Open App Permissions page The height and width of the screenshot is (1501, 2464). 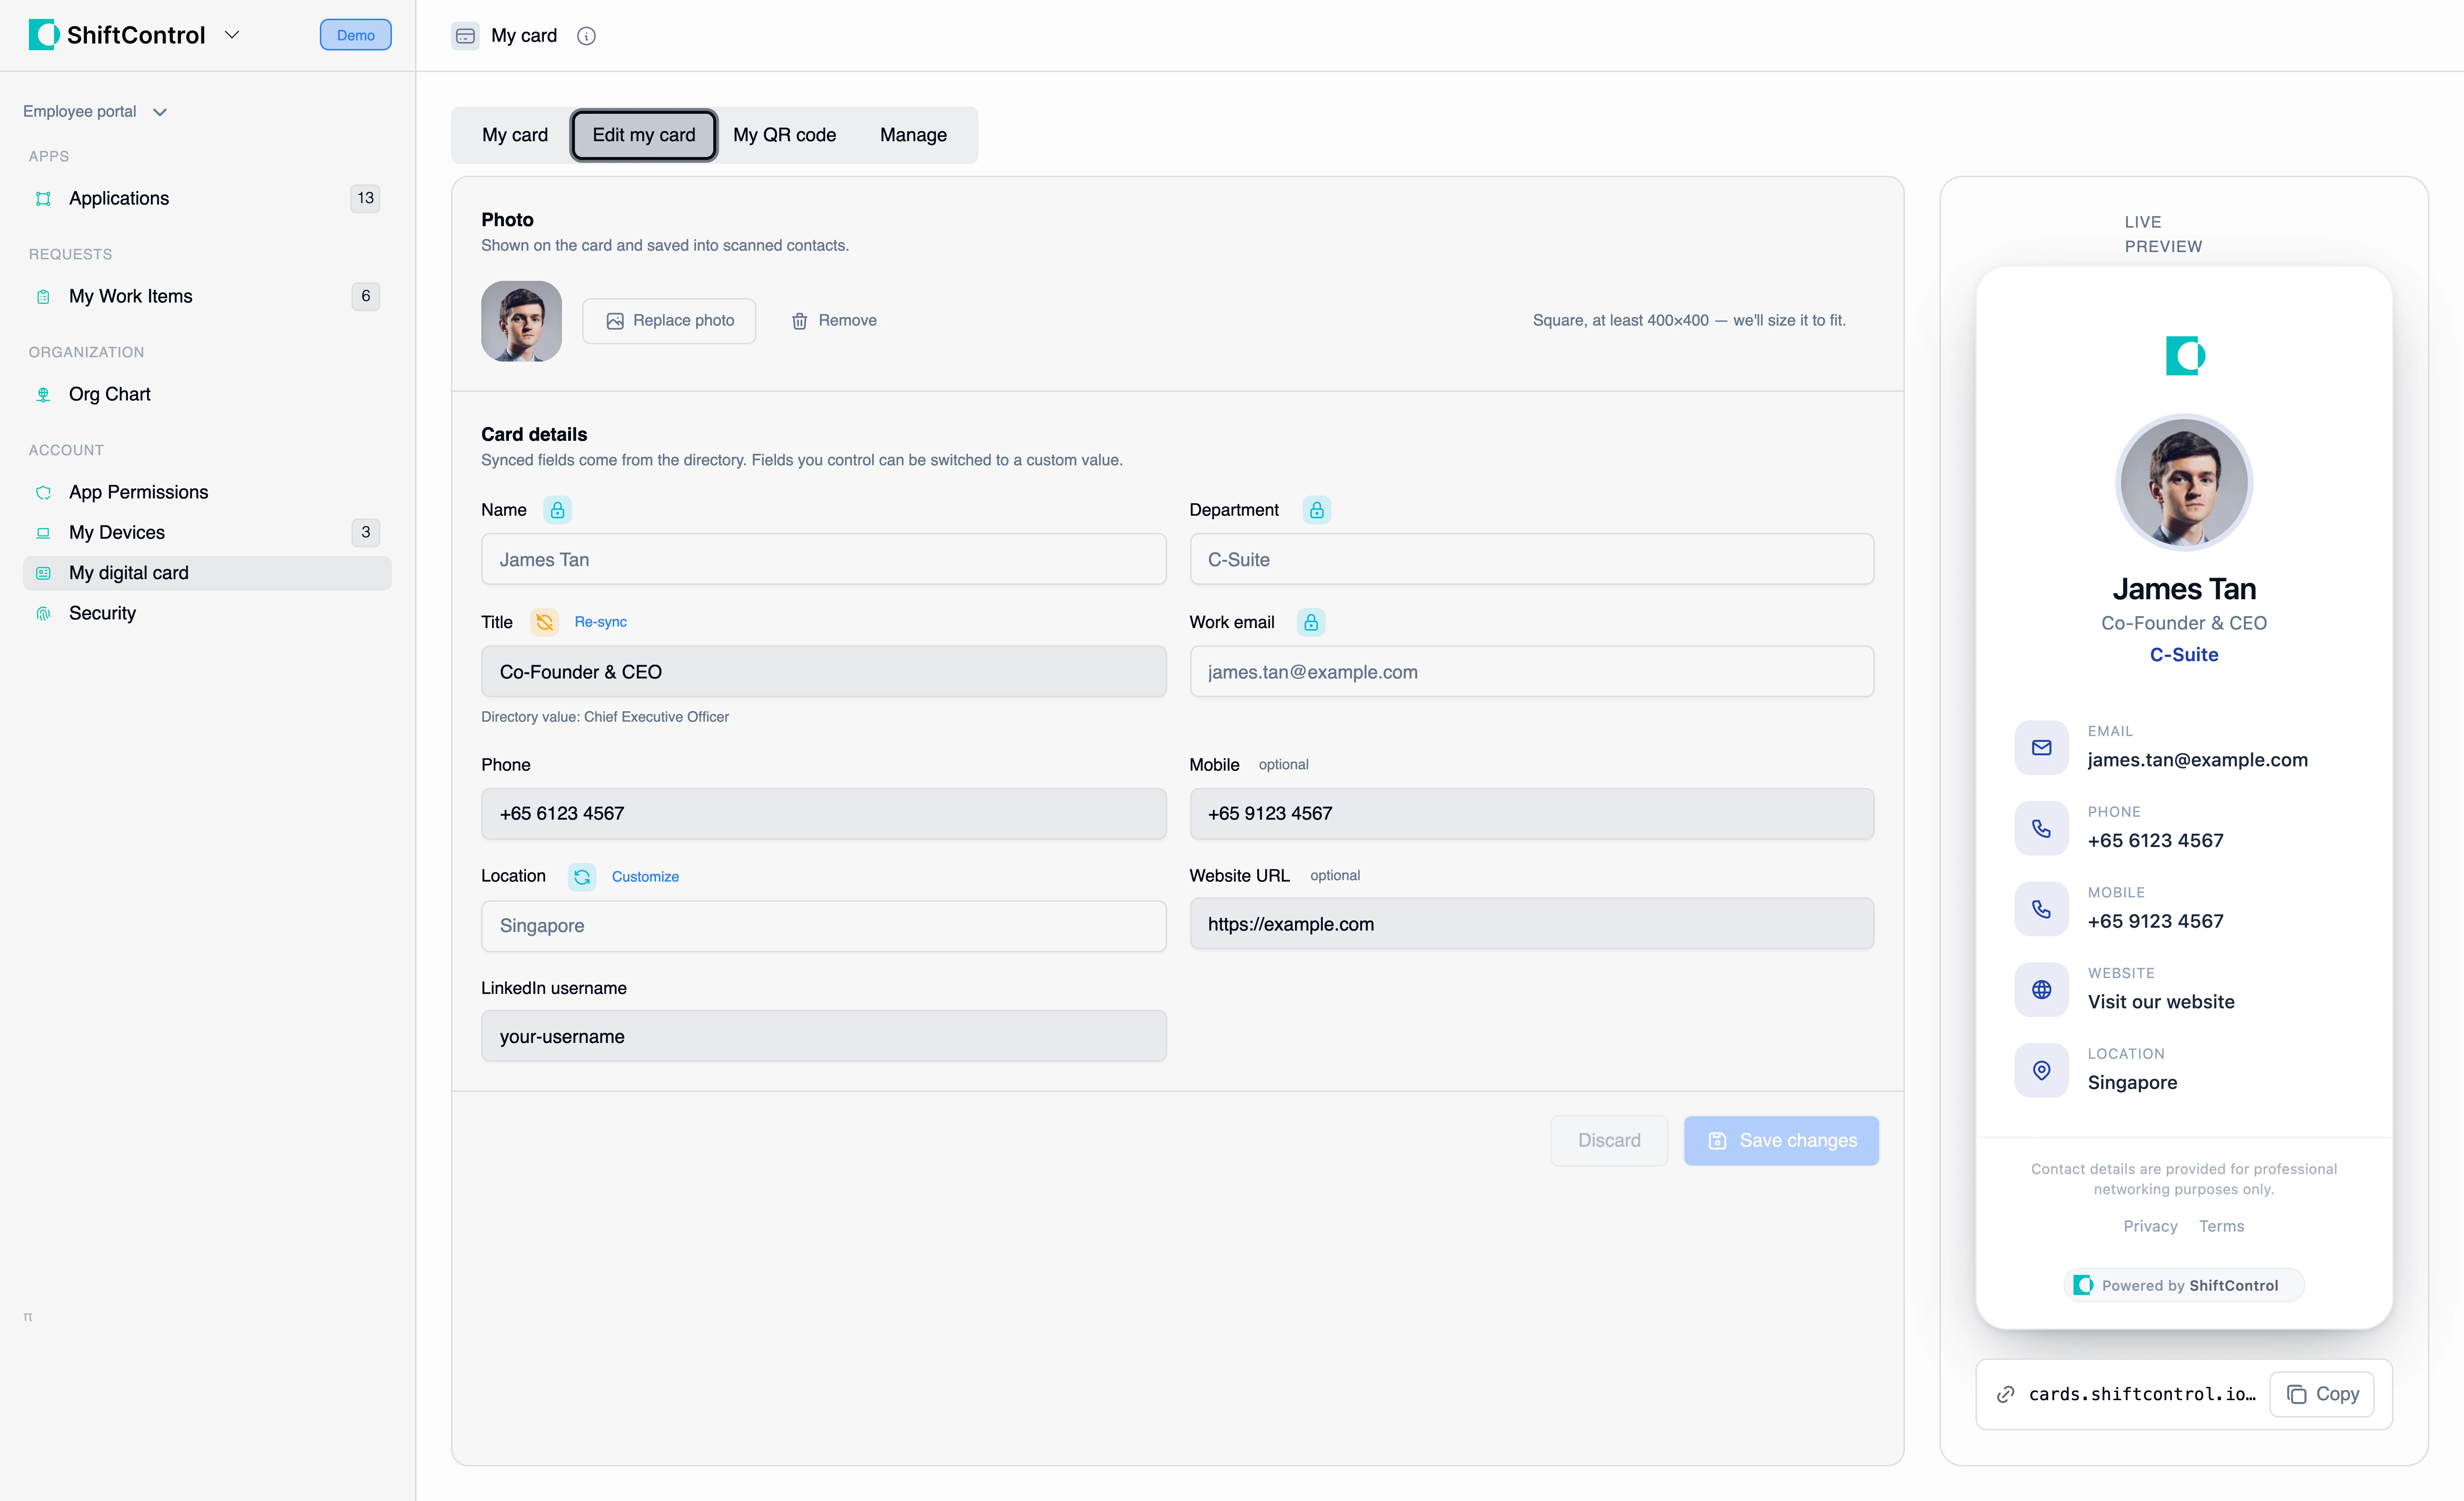pos(207,492)
